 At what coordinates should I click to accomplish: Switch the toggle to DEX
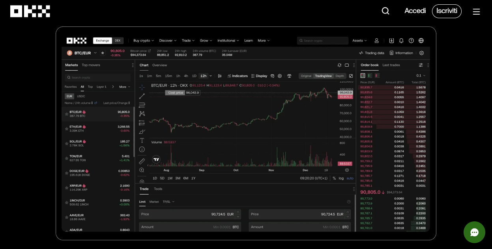tap(118, 41)
